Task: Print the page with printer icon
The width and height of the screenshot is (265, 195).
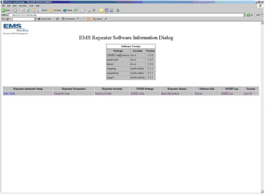Action: pyautogui.click(x=89, y=10)
